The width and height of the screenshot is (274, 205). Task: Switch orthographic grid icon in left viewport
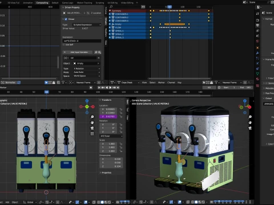click(92, 134)
